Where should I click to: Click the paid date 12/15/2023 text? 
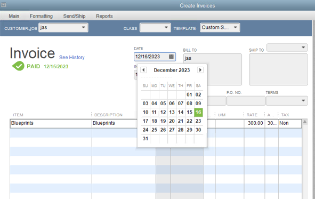tap(56, 67)
